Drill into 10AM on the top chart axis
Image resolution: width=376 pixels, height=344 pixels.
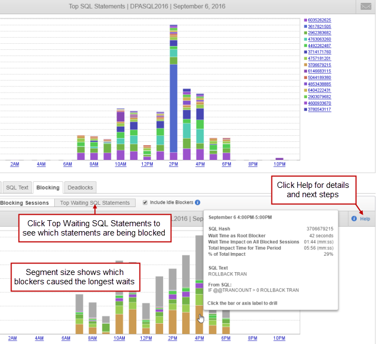pos(121,164)
